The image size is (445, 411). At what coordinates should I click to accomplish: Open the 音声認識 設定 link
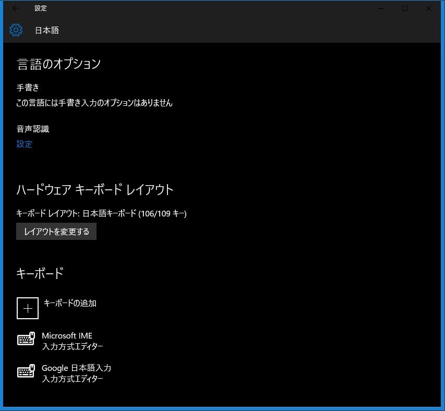(x=25, y=144)
